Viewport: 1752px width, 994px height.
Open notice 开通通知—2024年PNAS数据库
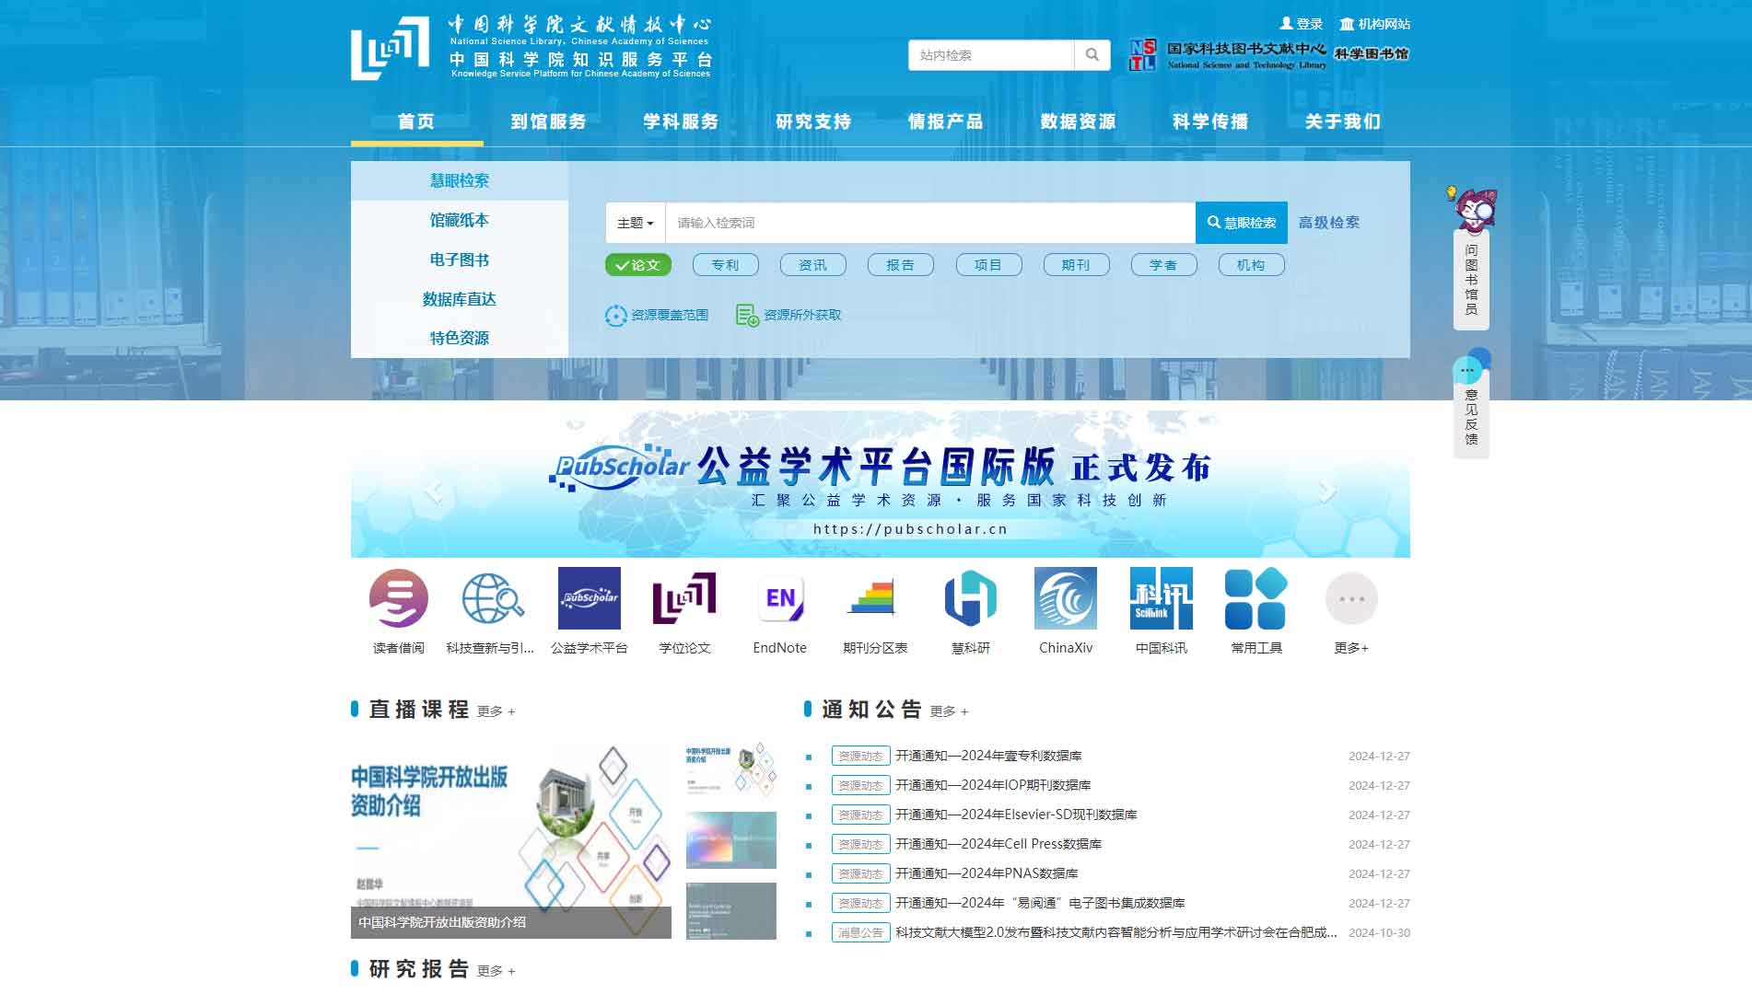coord(987,873)
